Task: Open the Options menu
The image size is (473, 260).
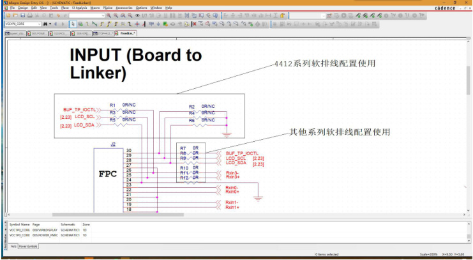Action: [x=141, y=8]
